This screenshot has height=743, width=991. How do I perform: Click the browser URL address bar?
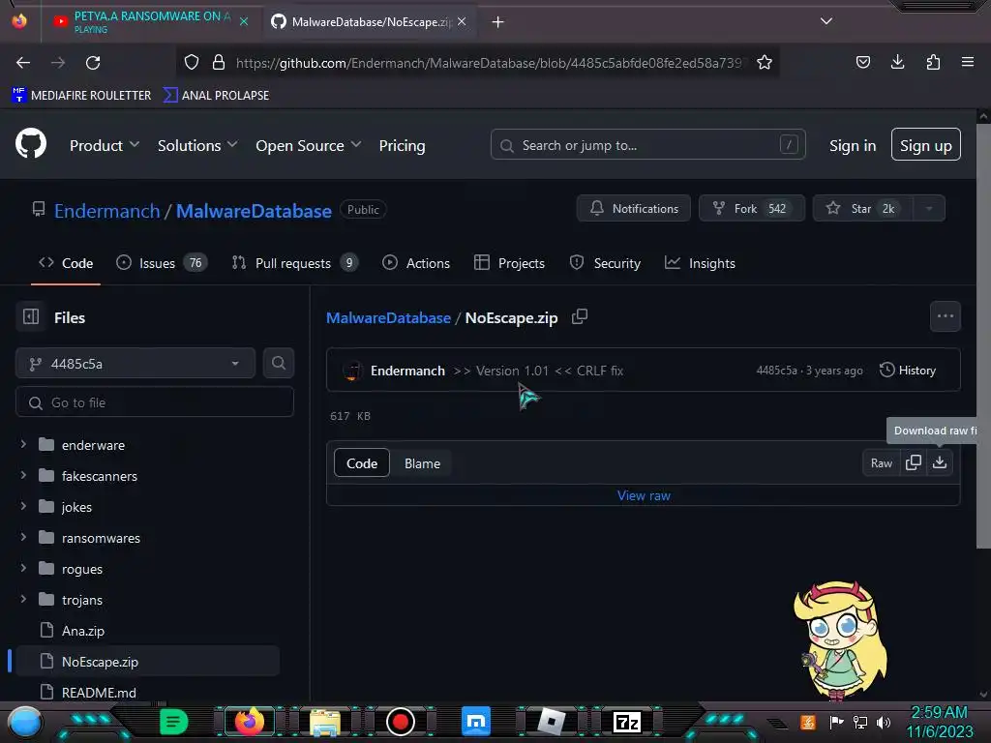click(477, 63)
